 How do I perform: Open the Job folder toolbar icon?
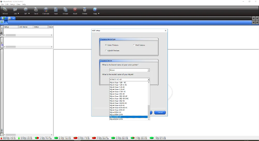coord(15,10)
